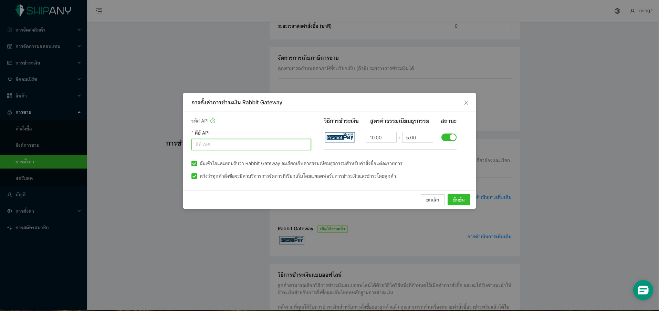Screen dimensions: 659x311
Task: Toggle the PromptPay status switch off
Action: click(449, 137)
